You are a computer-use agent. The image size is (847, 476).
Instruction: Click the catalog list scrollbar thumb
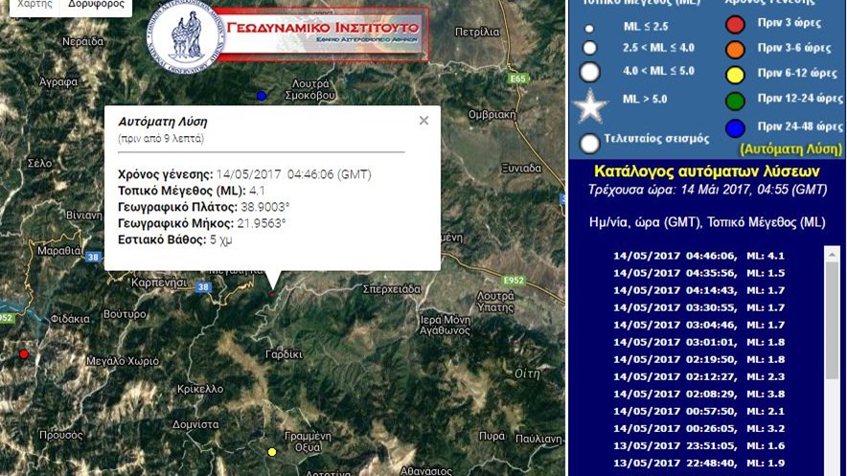click(x=832, y=320)
